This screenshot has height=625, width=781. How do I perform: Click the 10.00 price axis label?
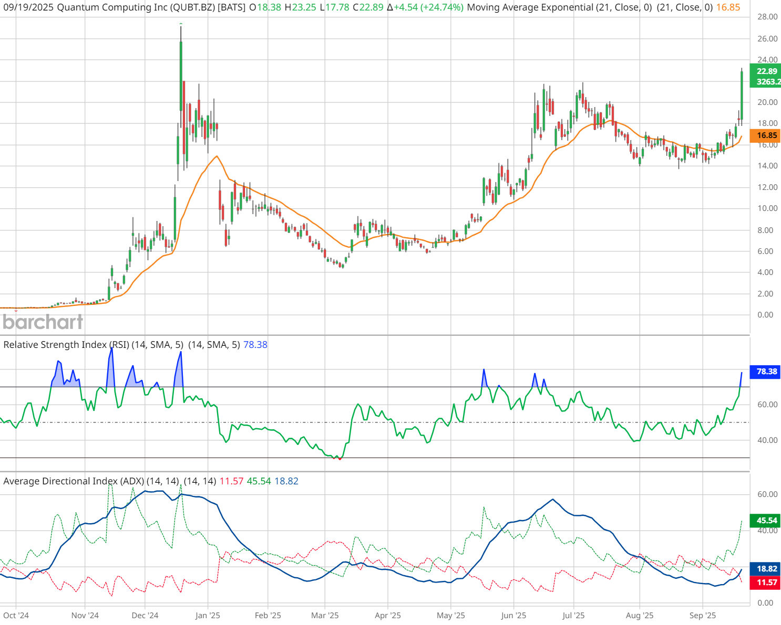767,208
